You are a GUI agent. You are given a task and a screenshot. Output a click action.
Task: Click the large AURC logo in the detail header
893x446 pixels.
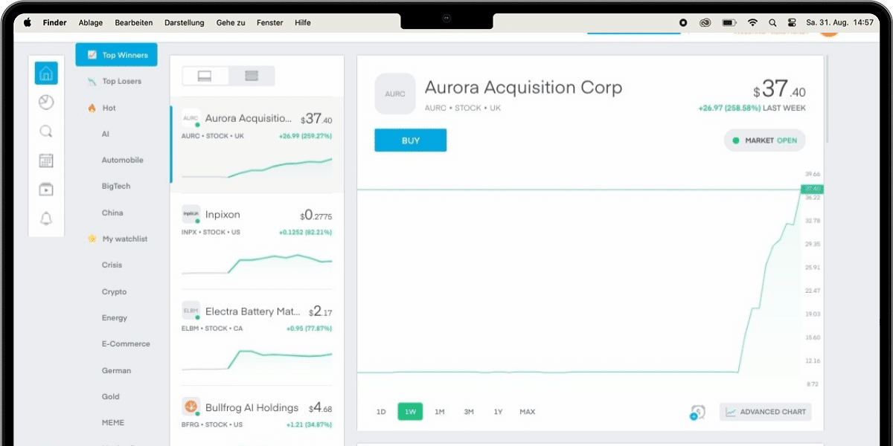pos(395,94)
